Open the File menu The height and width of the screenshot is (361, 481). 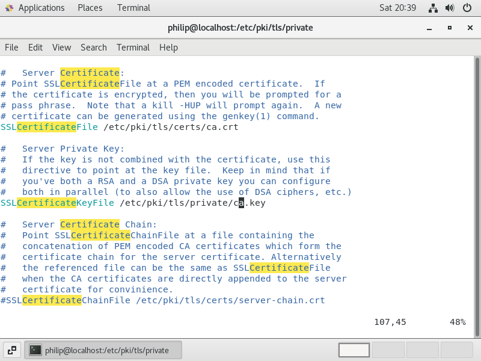pyautogui.click(x=11, y=48)
